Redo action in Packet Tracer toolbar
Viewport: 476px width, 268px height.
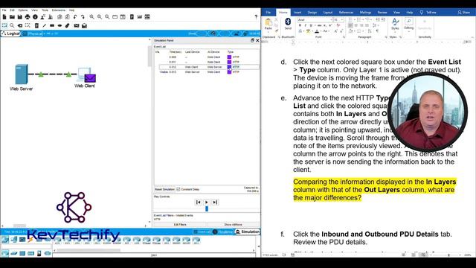point(83,16)
